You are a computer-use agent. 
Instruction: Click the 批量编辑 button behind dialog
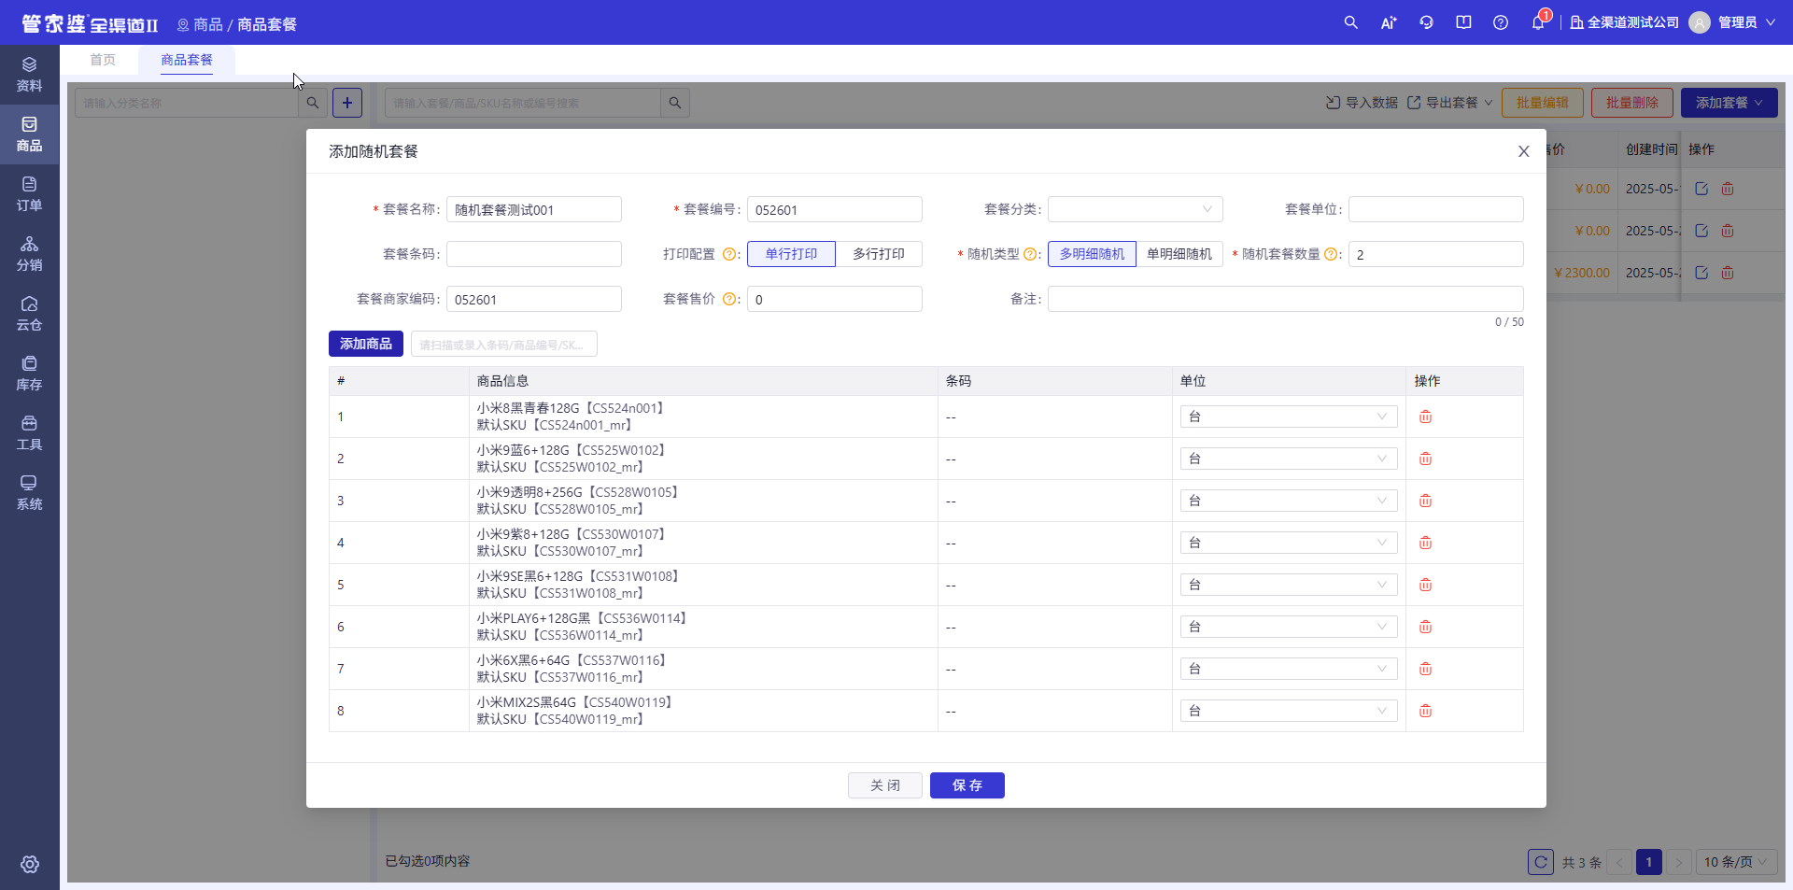1543,103
